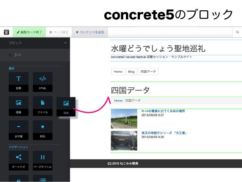Click コンテンツを追加 add content button
The image size is (242, 182).
pos(90,32)
